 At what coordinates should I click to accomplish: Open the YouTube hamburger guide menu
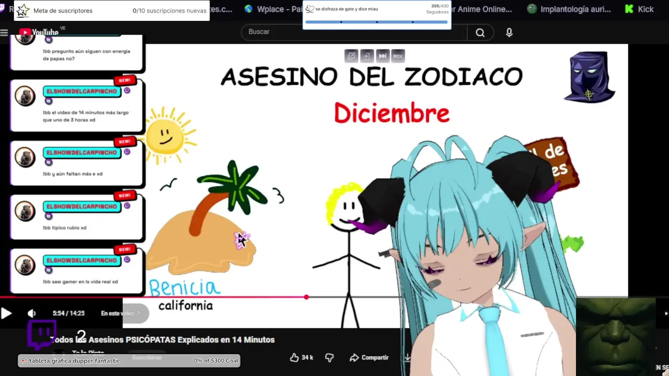4,32
